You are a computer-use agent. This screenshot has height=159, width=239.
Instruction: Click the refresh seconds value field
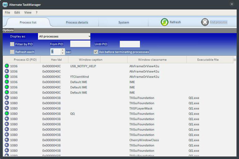coord(56,52)
